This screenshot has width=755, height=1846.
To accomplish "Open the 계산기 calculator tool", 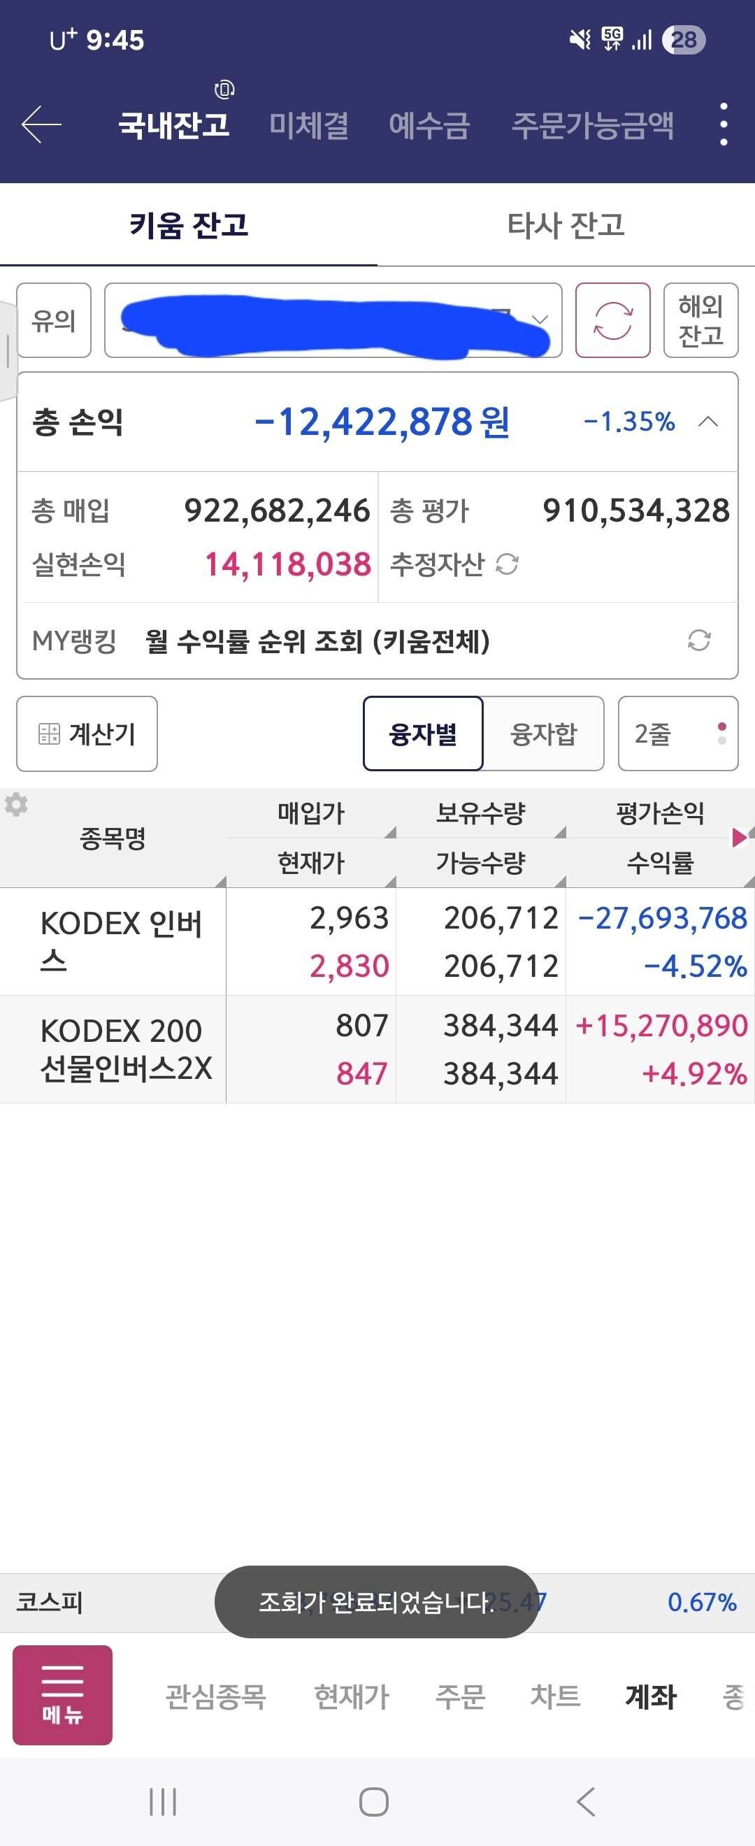I will (x=87, y=735).
